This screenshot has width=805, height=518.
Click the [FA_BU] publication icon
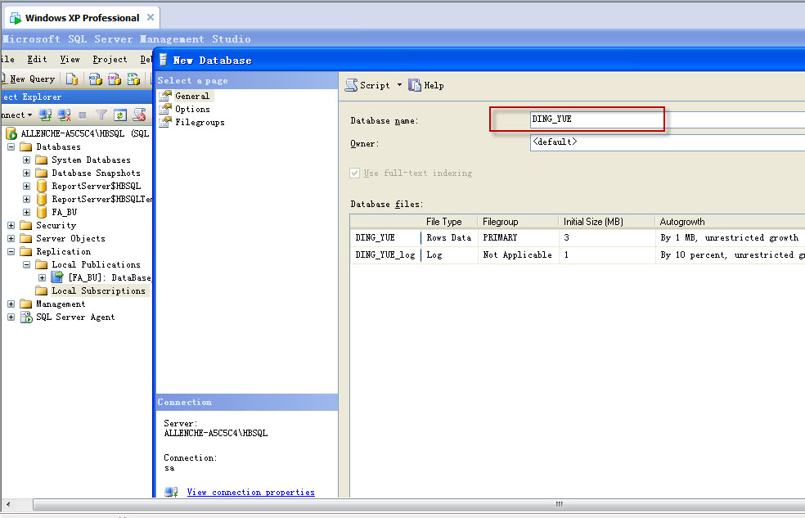pyautogui.click(x=57, y=277)
